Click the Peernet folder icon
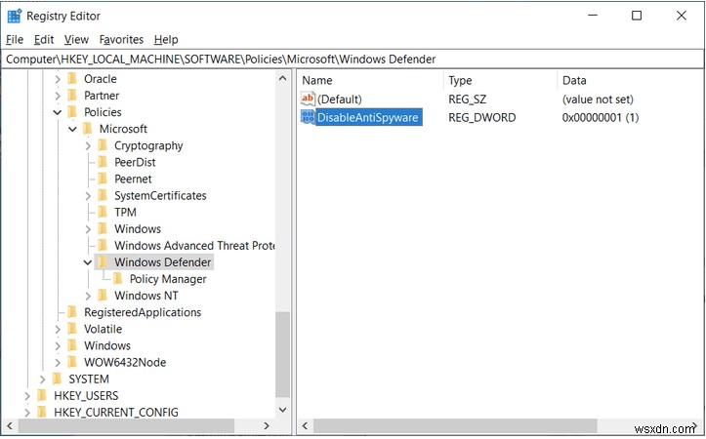706x439 pixels. pyautogui.click(x=104, y=179)
